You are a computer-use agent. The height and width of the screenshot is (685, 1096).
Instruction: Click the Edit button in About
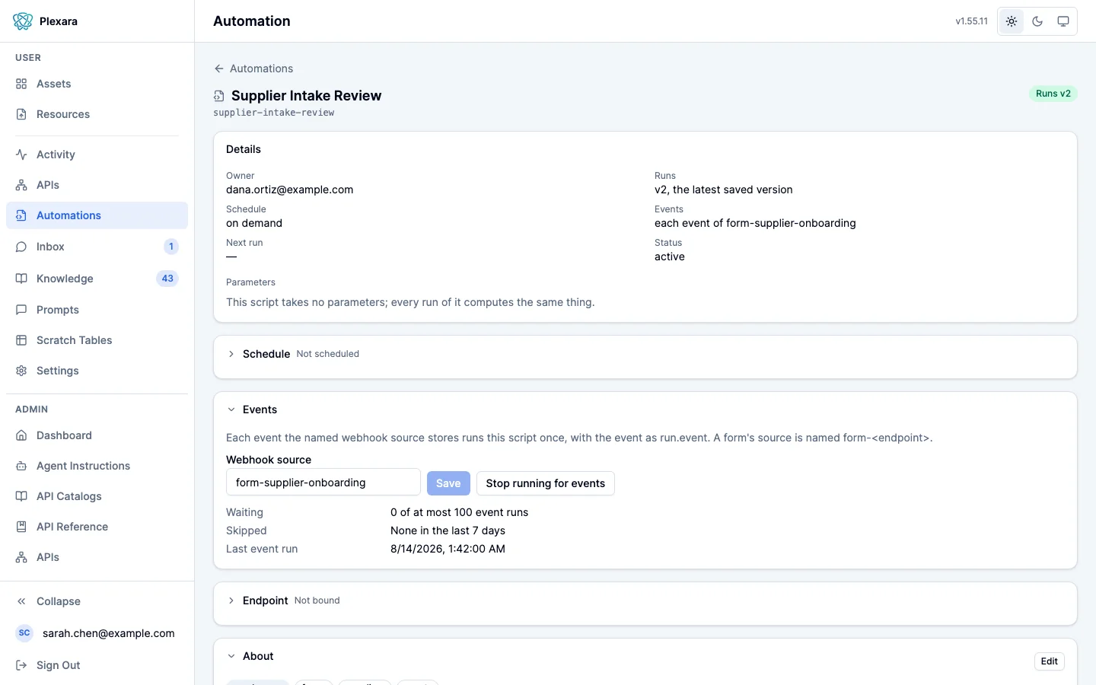[x=1050, y=661]
